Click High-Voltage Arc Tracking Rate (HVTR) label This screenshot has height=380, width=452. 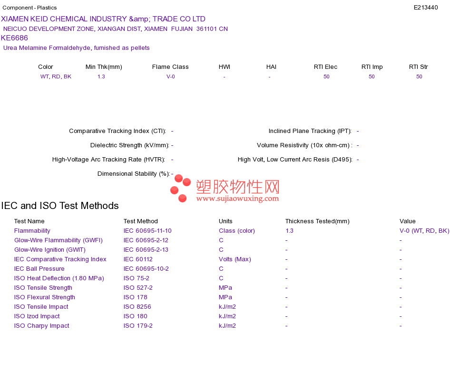click(x=108, y=160)
